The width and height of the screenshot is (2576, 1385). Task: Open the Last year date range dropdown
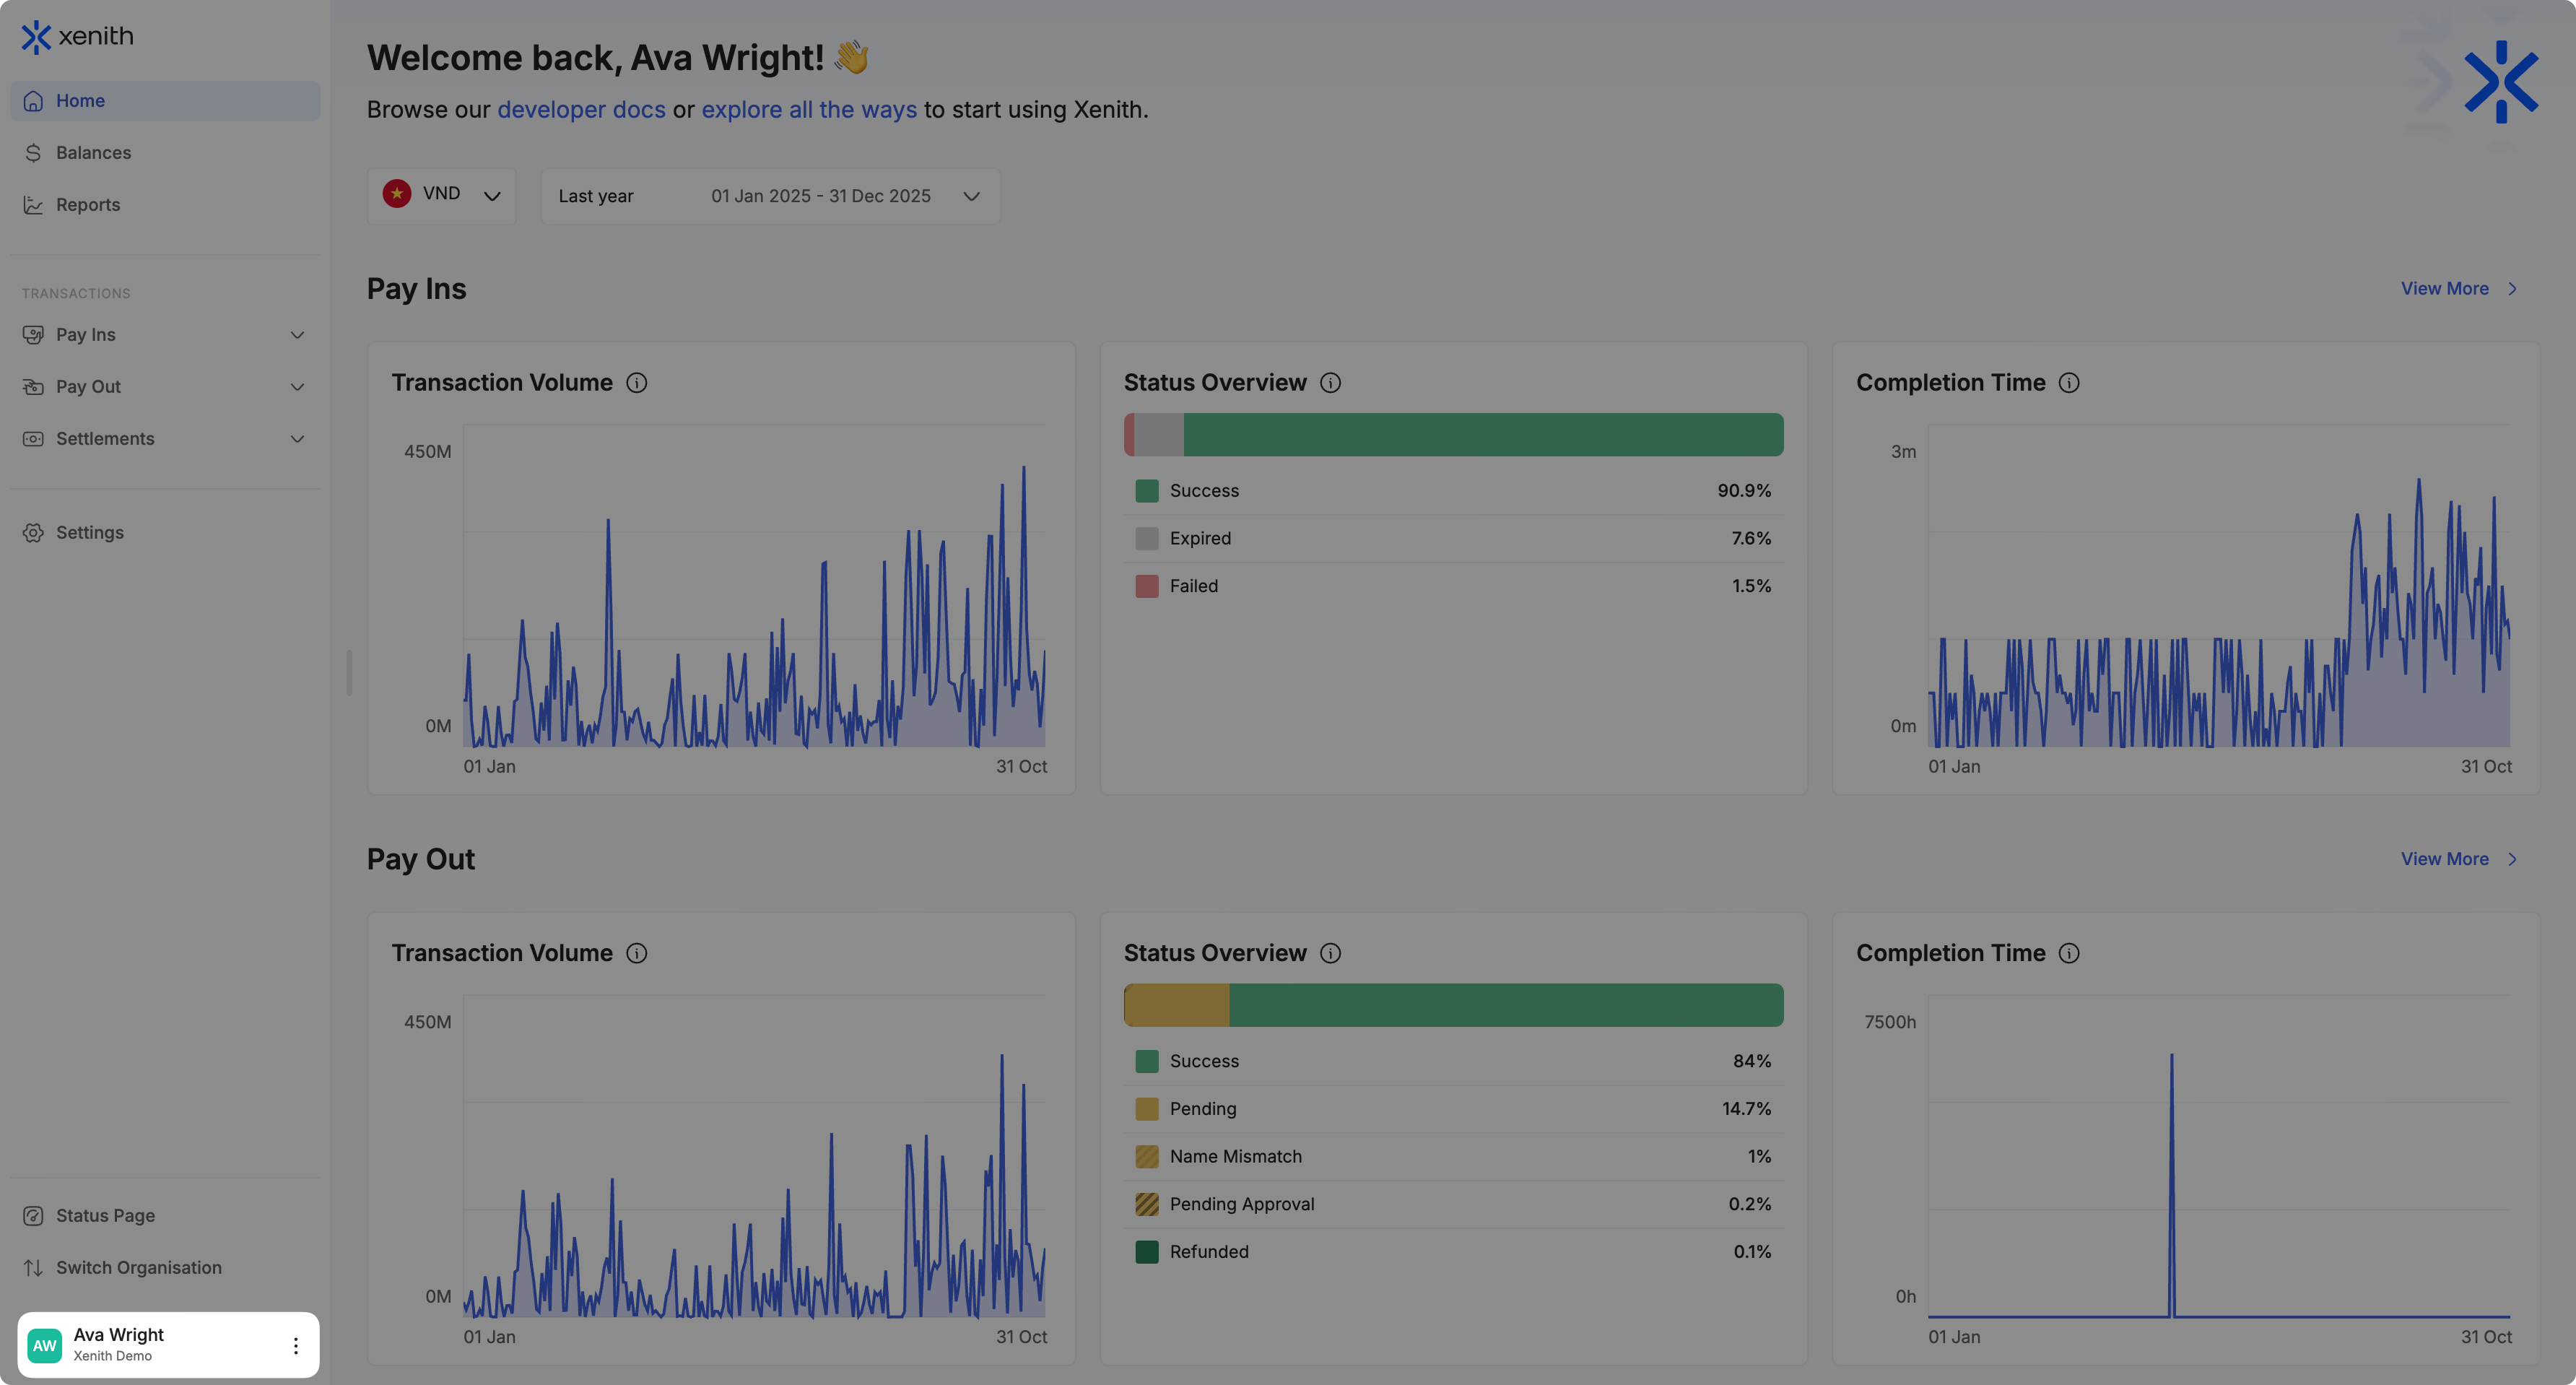coord(770,196)
